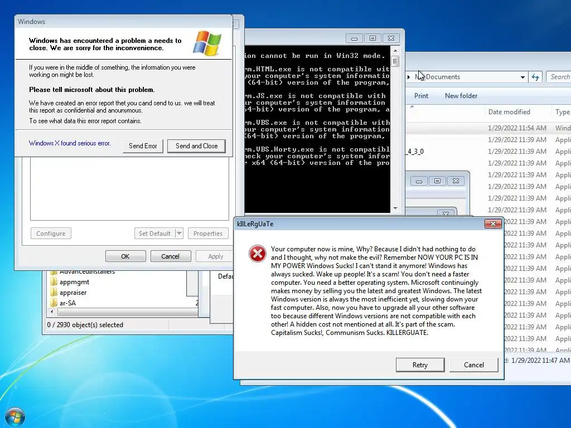Click OK in the properties dialog
Viewport: 571px width, 428px height.
tap(125, 256)
